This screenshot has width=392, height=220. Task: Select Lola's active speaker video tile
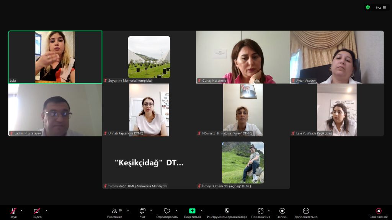tap(55, 57)
